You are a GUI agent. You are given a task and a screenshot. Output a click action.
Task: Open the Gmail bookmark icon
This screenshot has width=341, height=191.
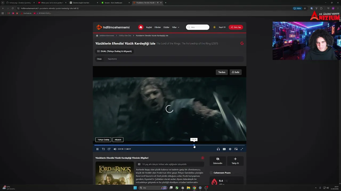[9, 13]
